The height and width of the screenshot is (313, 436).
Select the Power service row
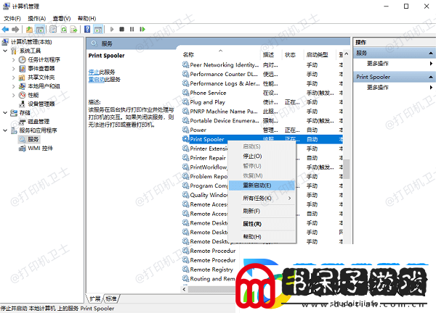(x=262, y=130)
